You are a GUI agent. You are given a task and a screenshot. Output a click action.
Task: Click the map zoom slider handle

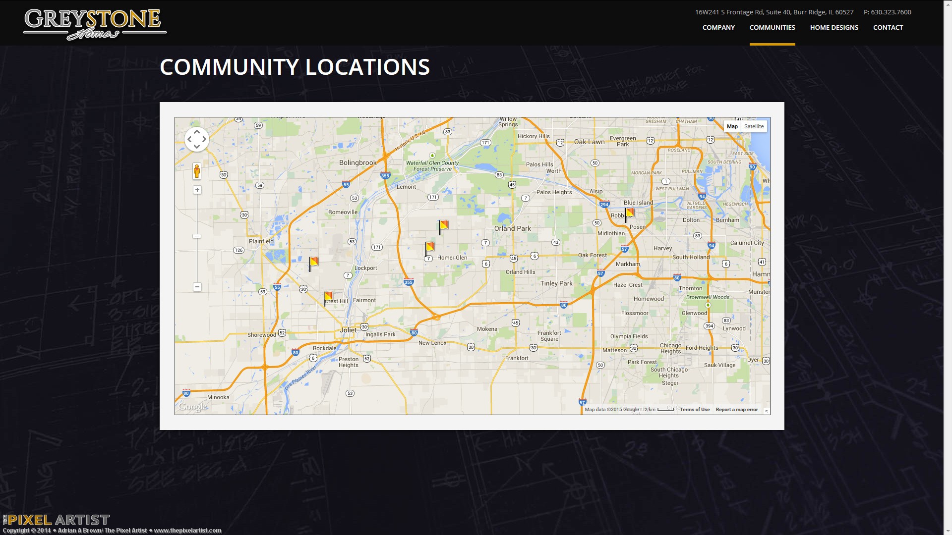(197, 236)
